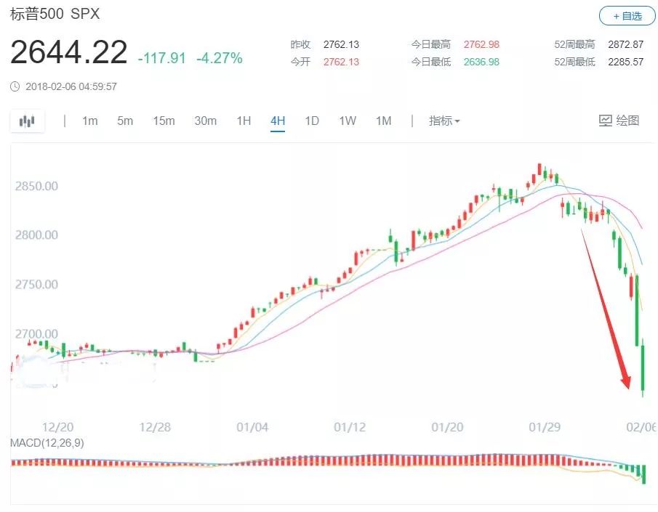
Task: Choose the 15m interval
Action: click(164, 121)
